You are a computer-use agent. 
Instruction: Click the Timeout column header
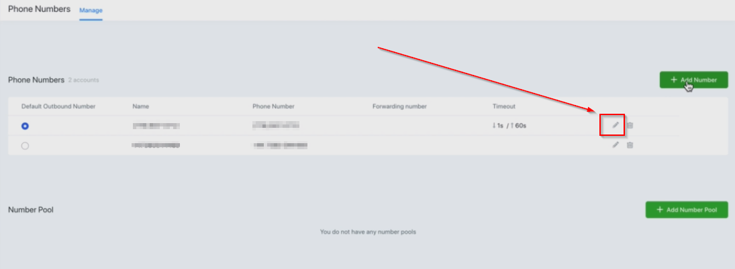[x=504, y=106]
